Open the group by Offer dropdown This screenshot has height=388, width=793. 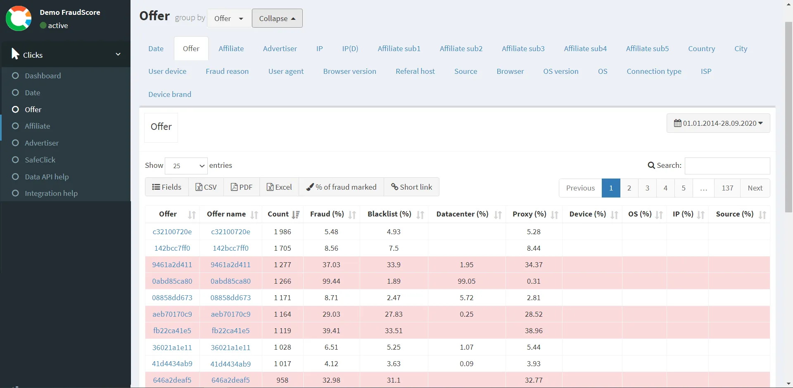[x=229, y=19]
